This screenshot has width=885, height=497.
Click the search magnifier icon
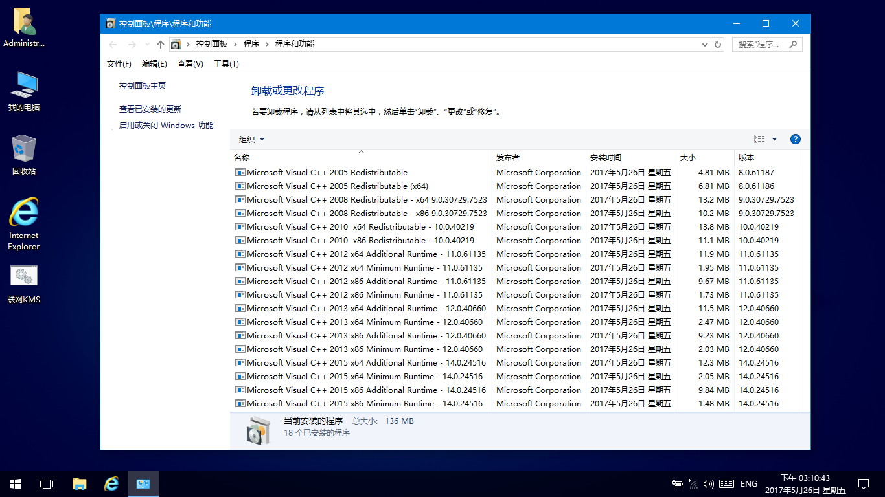pos(793,44)
